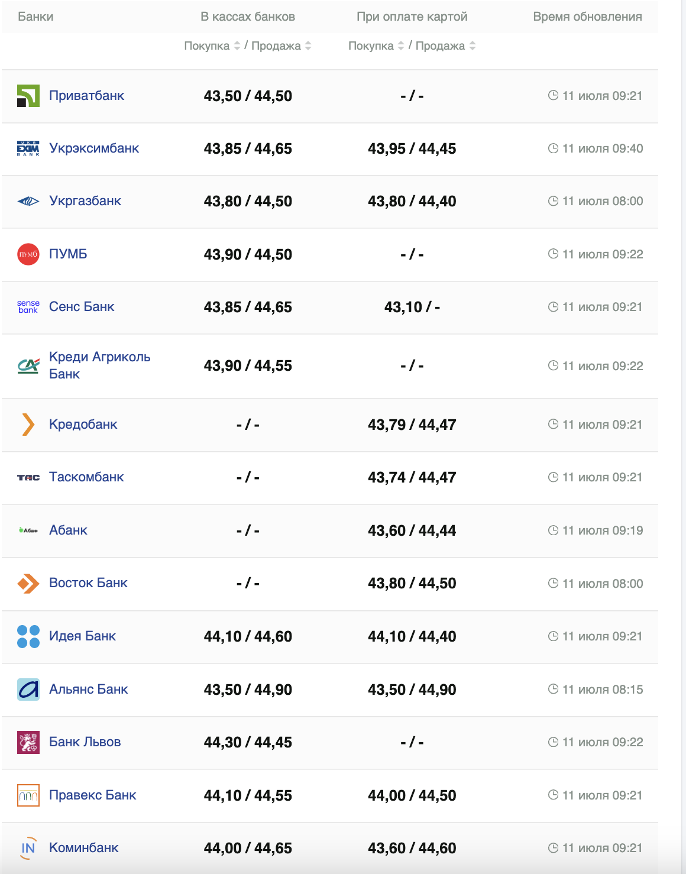Click the Время обновления column header
Image resolution: width=686 pixels, height=874 pixels.
pyautogui.click(x=587, y=17)
